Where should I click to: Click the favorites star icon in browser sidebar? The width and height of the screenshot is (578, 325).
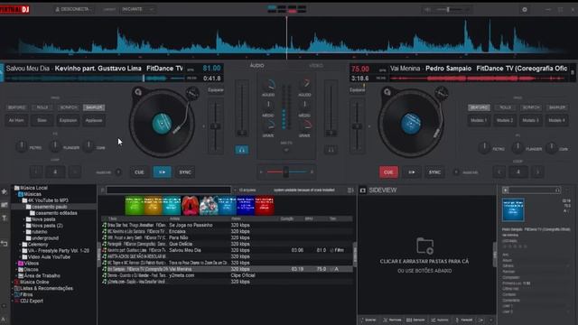tap(5, 191)
